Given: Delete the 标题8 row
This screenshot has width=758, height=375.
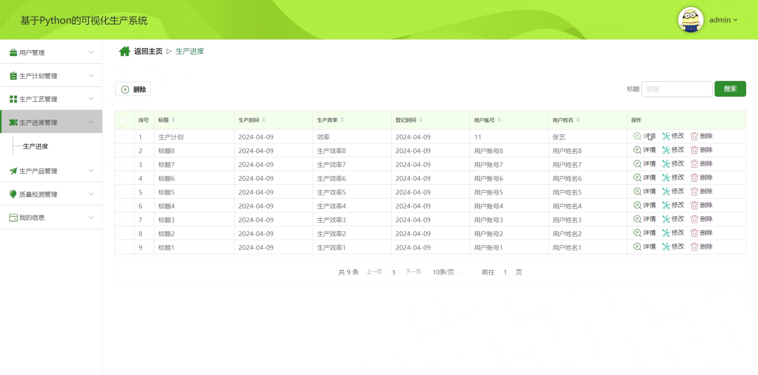Looking at the screenshot, I should coord(701,150).
